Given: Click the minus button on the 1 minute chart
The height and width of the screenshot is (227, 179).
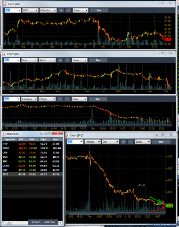Looking at the screenshot, I should coord(130,142).
